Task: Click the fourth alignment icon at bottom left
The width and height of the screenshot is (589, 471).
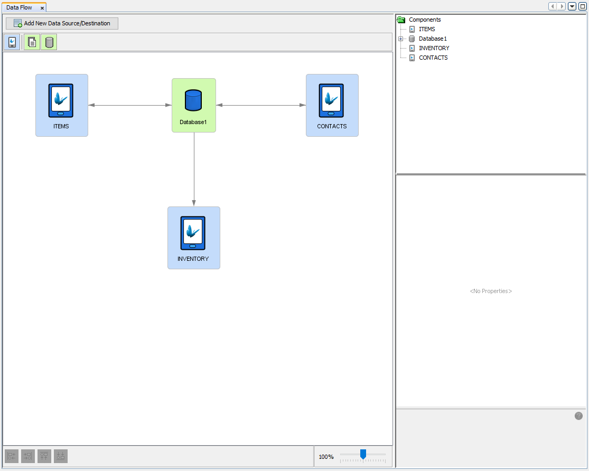Action: 61,456
